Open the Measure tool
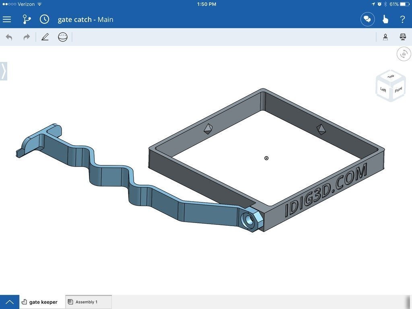This screenshot has height=309, width=412. (385, 37)
